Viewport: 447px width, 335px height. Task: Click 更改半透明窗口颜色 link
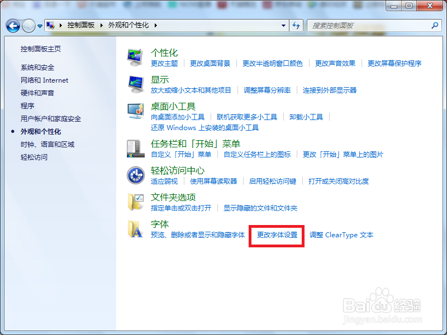[273, 64]
